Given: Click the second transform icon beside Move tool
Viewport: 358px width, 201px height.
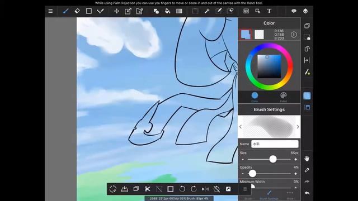Looking at the screenshot, I should pos(139,11).
